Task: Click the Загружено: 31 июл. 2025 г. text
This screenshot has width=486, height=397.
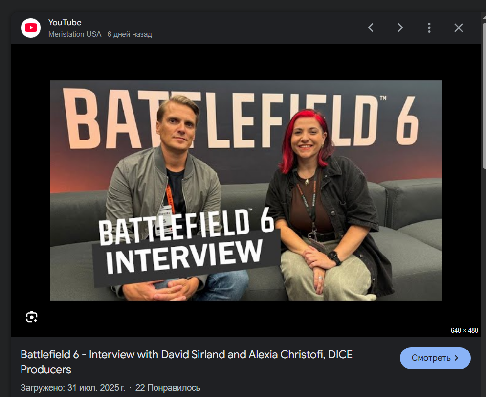Action: 73,388
